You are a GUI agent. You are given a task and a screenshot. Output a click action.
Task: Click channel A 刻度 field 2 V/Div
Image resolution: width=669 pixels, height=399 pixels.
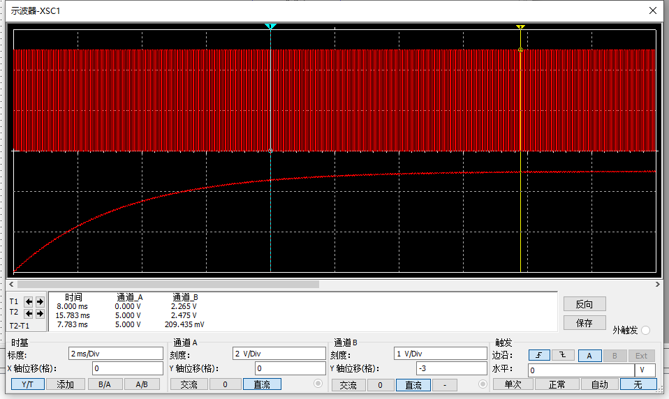pos(279,354)
